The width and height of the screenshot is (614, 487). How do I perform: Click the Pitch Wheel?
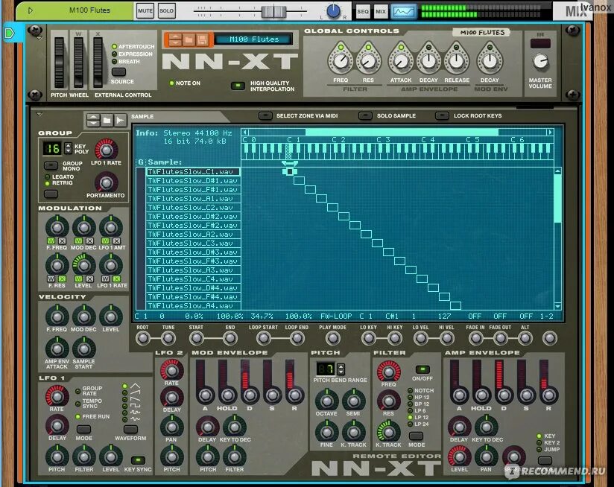click(59, 63)
